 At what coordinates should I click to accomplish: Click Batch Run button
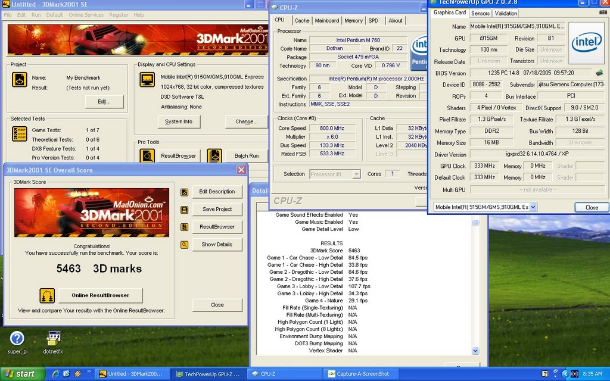click(x=246, y=156)
